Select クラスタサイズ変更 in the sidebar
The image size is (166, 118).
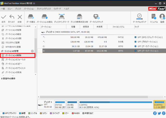(x=12, y=43)
